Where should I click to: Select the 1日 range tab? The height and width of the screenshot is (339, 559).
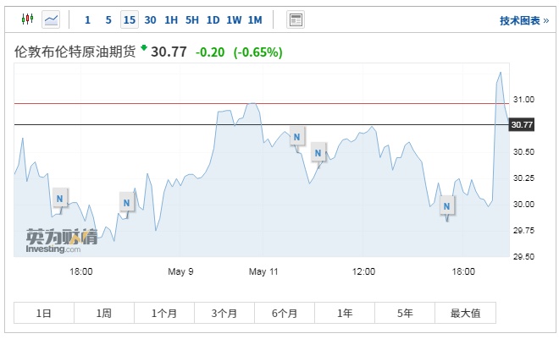tap(44, 313)
